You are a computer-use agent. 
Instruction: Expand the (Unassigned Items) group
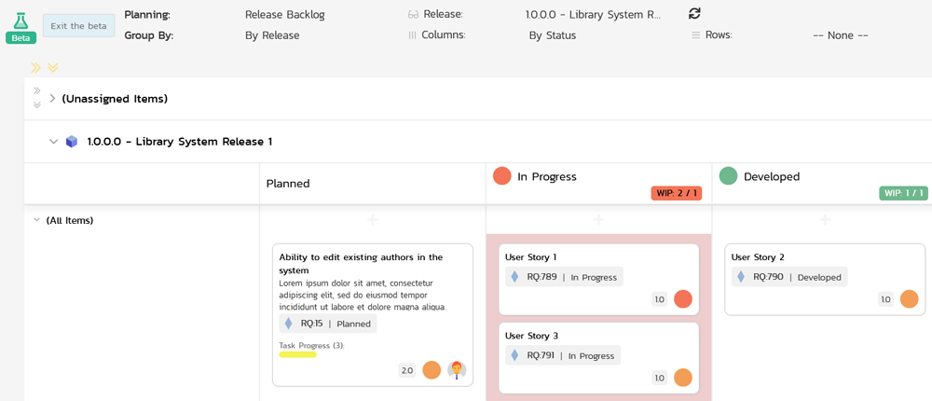(53, 99)
